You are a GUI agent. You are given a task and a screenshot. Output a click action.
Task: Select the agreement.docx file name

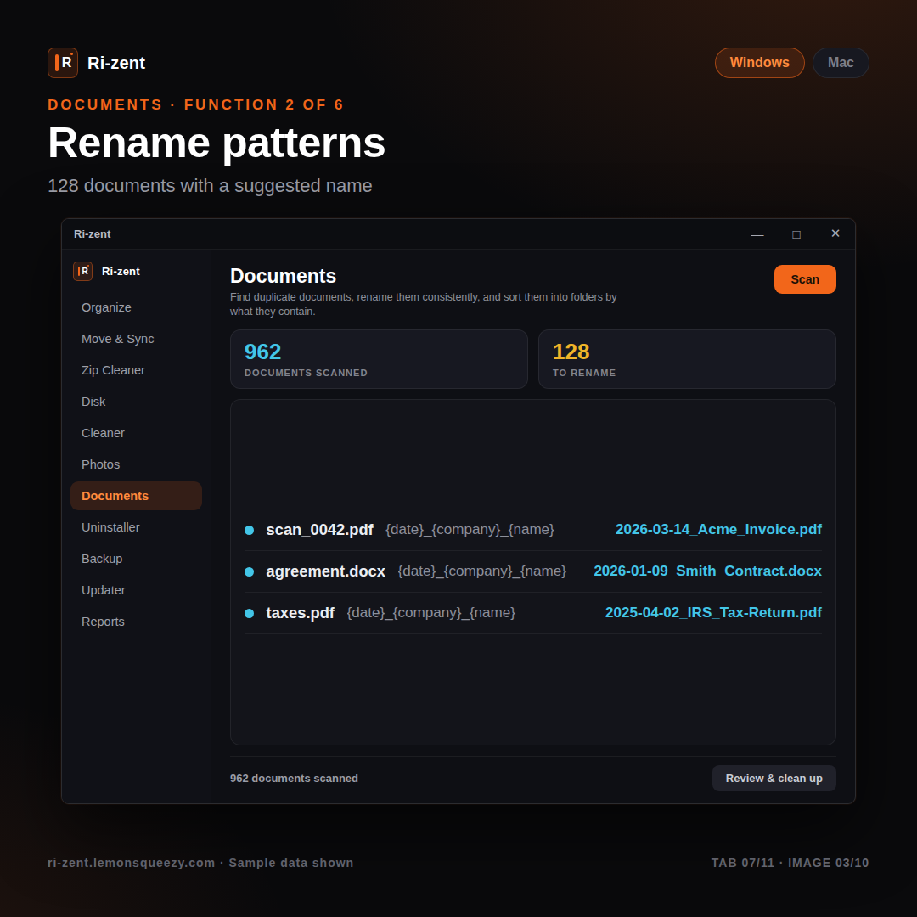325,571
